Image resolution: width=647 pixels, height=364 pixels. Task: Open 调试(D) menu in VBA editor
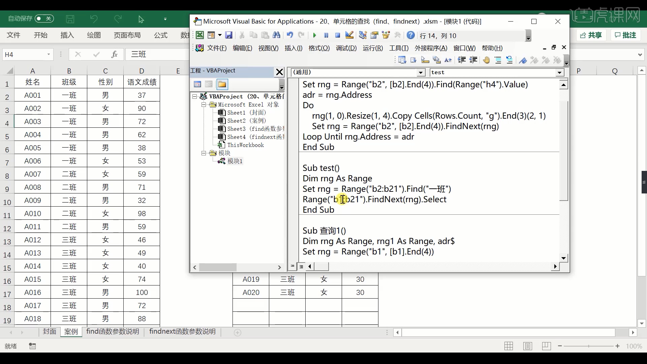[346, 48]
